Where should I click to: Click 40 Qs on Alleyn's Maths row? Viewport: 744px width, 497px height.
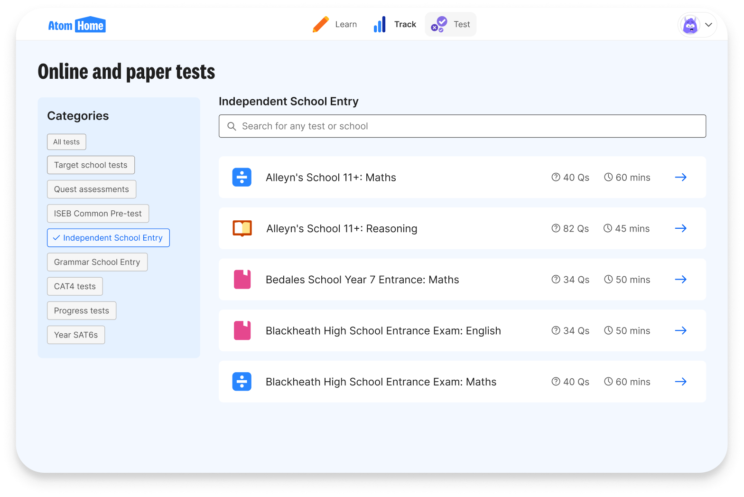[570, 178]
